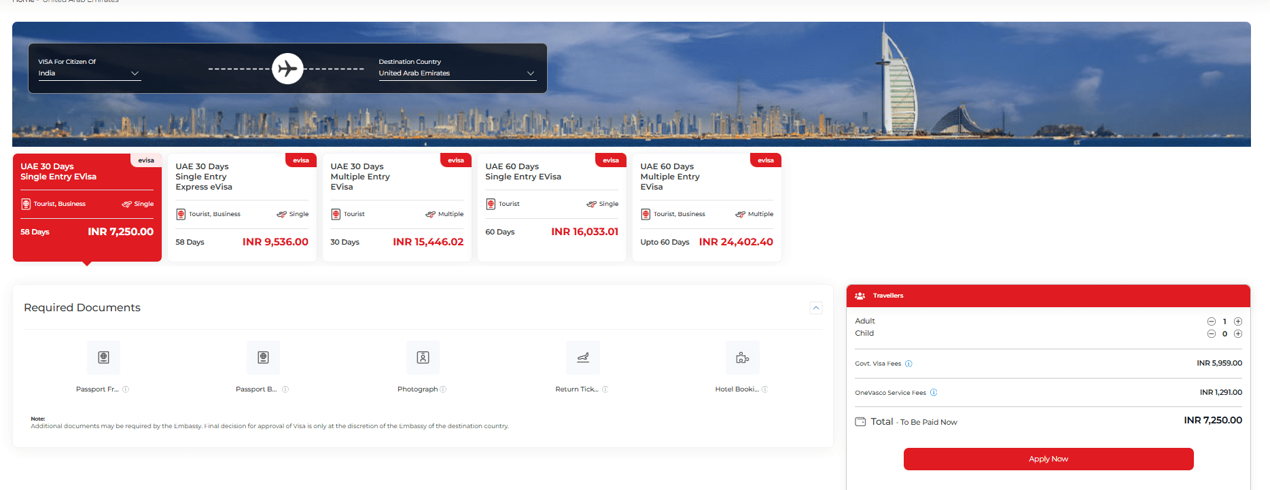Click Multiple entry plane icon on INR 24,402.40 card
Viewport: 1270px width, 490px height.
(740, 214)
